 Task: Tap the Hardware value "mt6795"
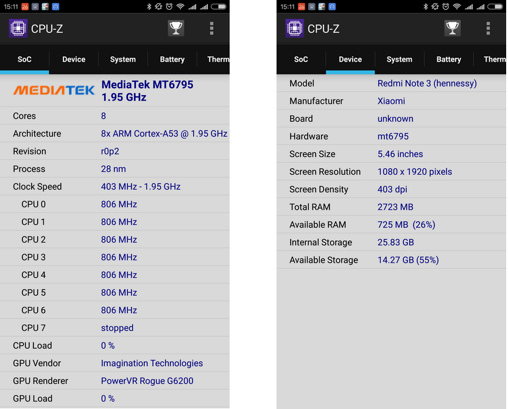point(393,137)
